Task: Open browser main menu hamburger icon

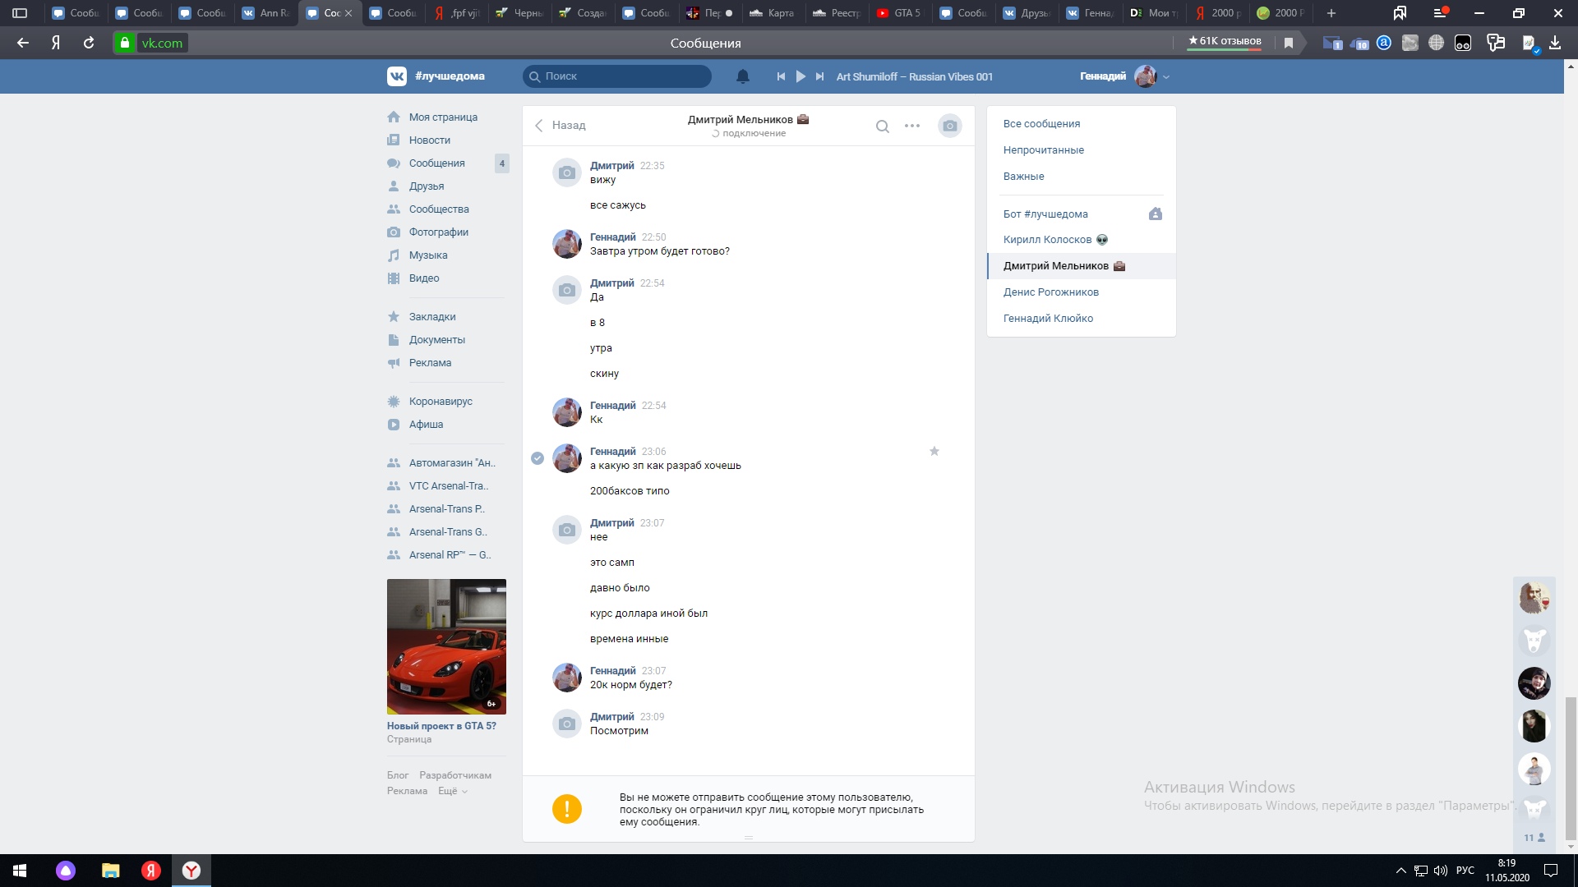Action: (1440, 13)
